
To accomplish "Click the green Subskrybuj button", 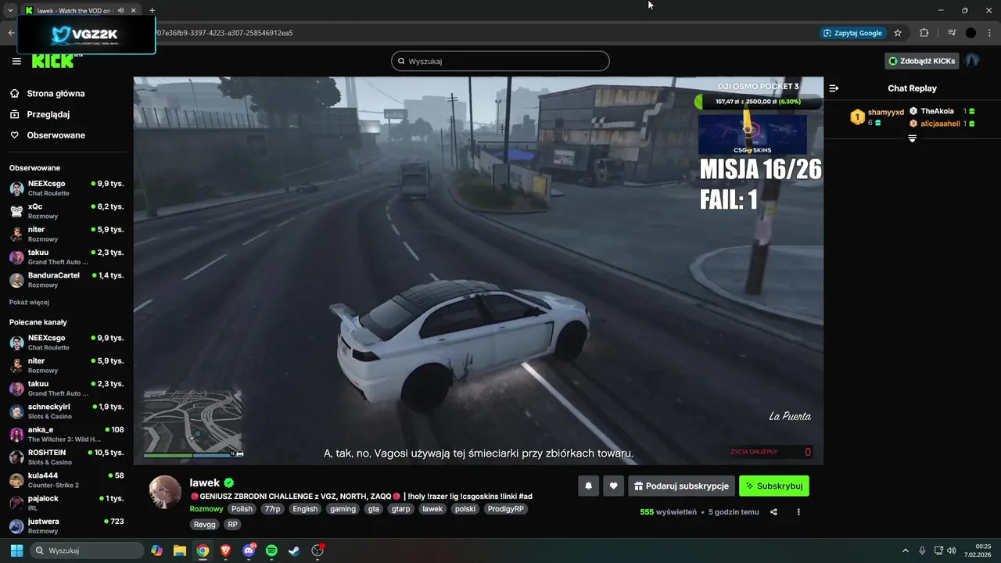I will tap(774, 486).
